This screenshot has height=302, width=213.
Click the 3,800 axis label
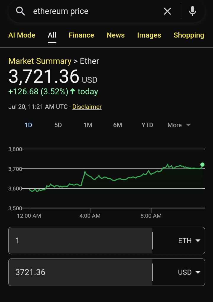(15, 149)
